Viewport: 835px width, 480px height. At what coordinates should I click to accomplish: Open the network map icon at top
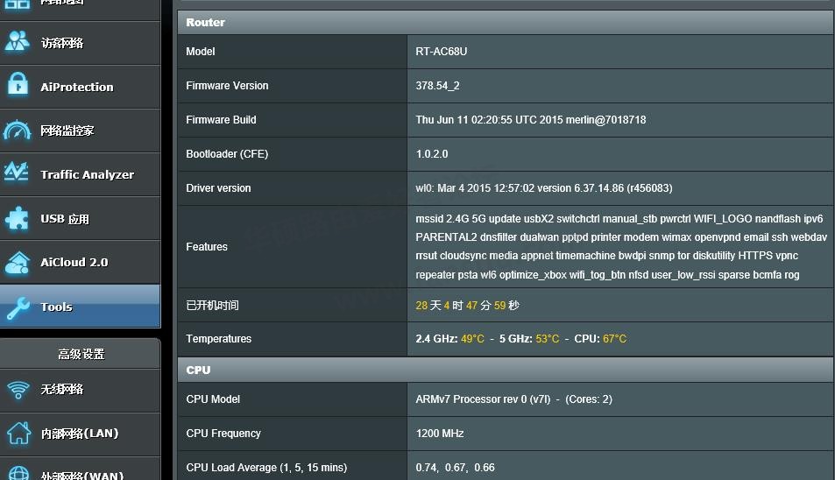17,4
